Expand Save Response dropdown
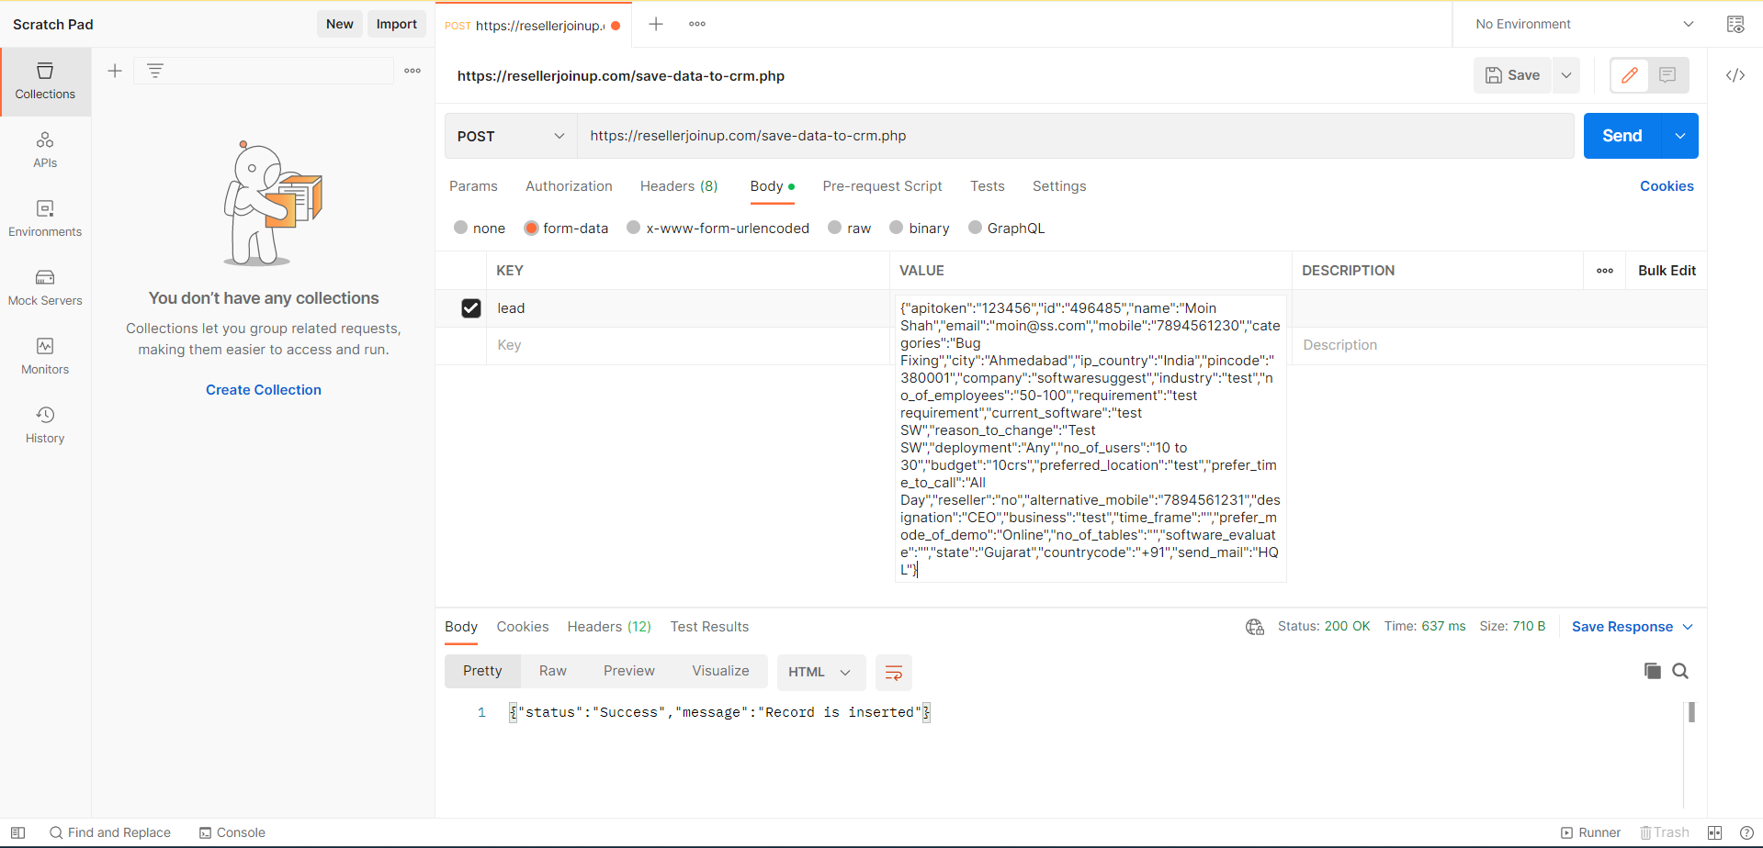 point(1688,627)
